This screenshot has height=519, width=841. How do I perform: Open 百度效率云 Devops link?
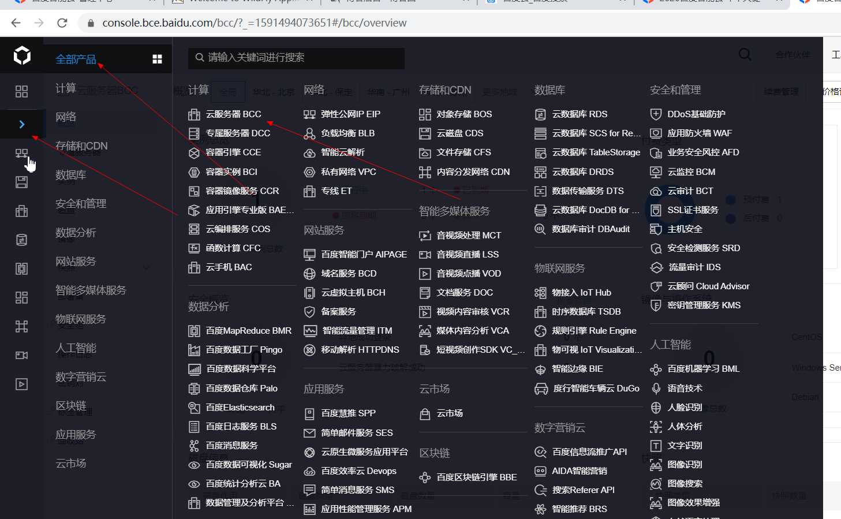coord(358,471)
